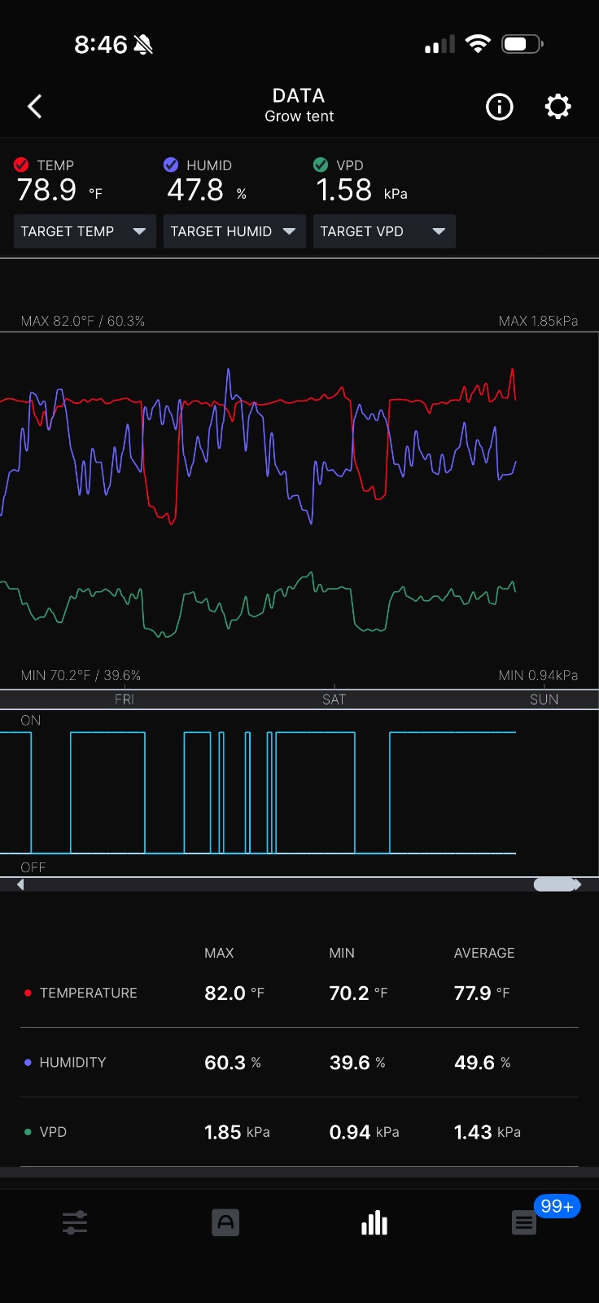
Task: Tap the left arrow on chart scrollbar
Action: click(x=20, y=884)
